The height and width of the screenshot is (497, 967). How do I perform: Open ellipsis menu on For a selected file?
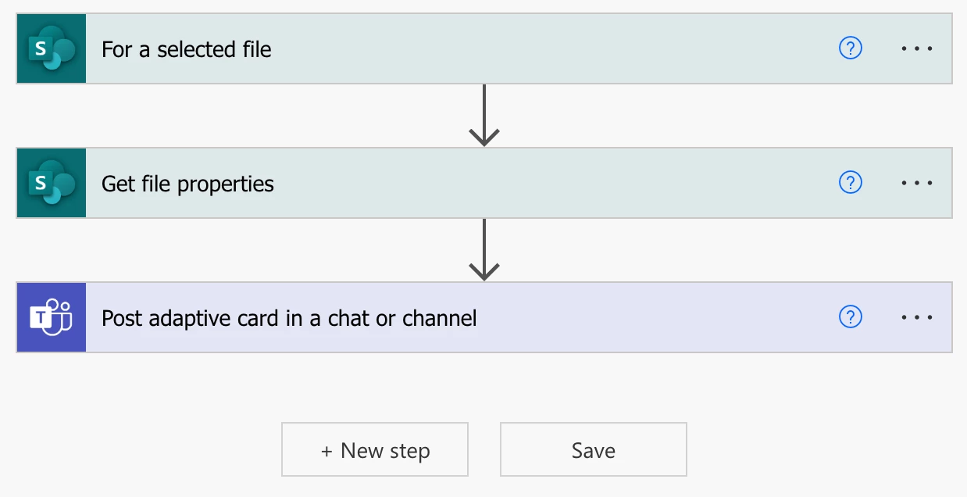[917, 48]
